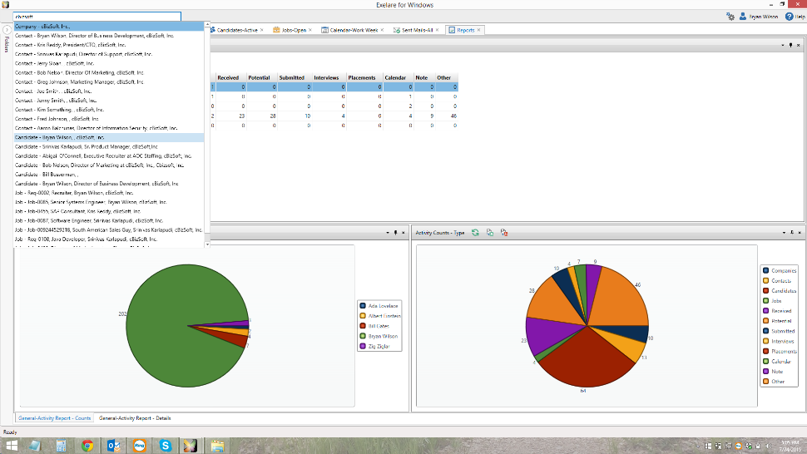807x454 pixels.
Task: Switch to the Jobs-Open tab
Action: point(294,30)
